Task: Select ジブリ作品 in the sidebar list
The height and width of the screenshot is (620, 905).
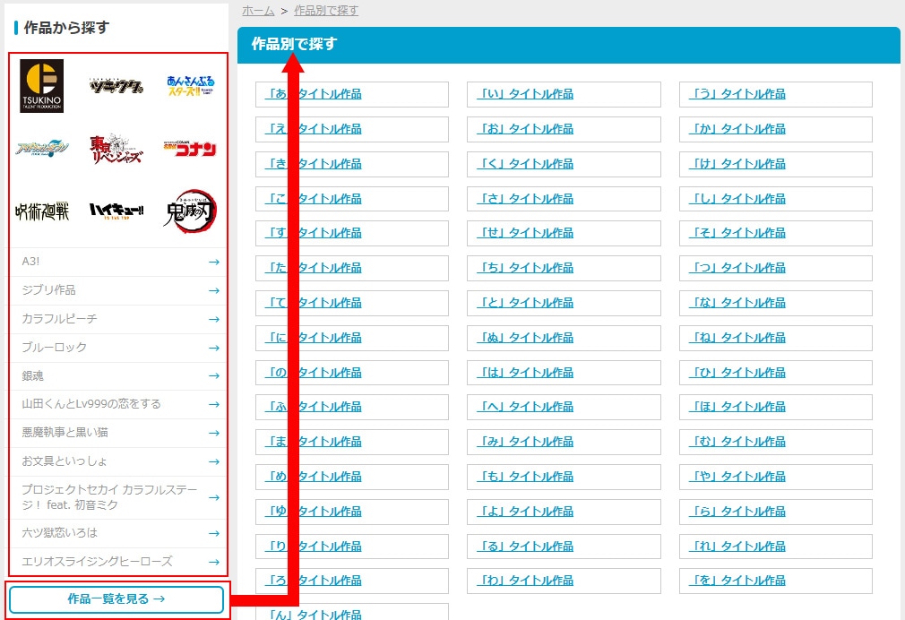Action: [x=118, y=290]
